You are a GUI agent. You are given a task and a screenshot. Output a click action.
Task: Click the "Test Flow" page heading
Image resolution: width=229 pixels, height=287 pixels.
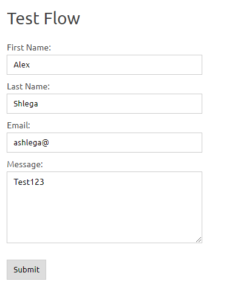[x=44, y=18]
